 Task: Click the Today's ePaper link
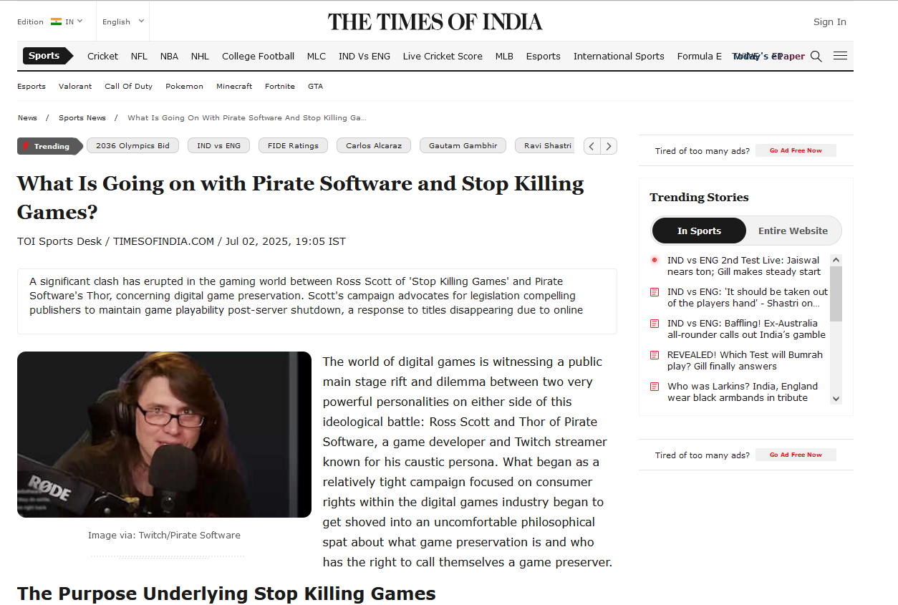click(768, 56)
